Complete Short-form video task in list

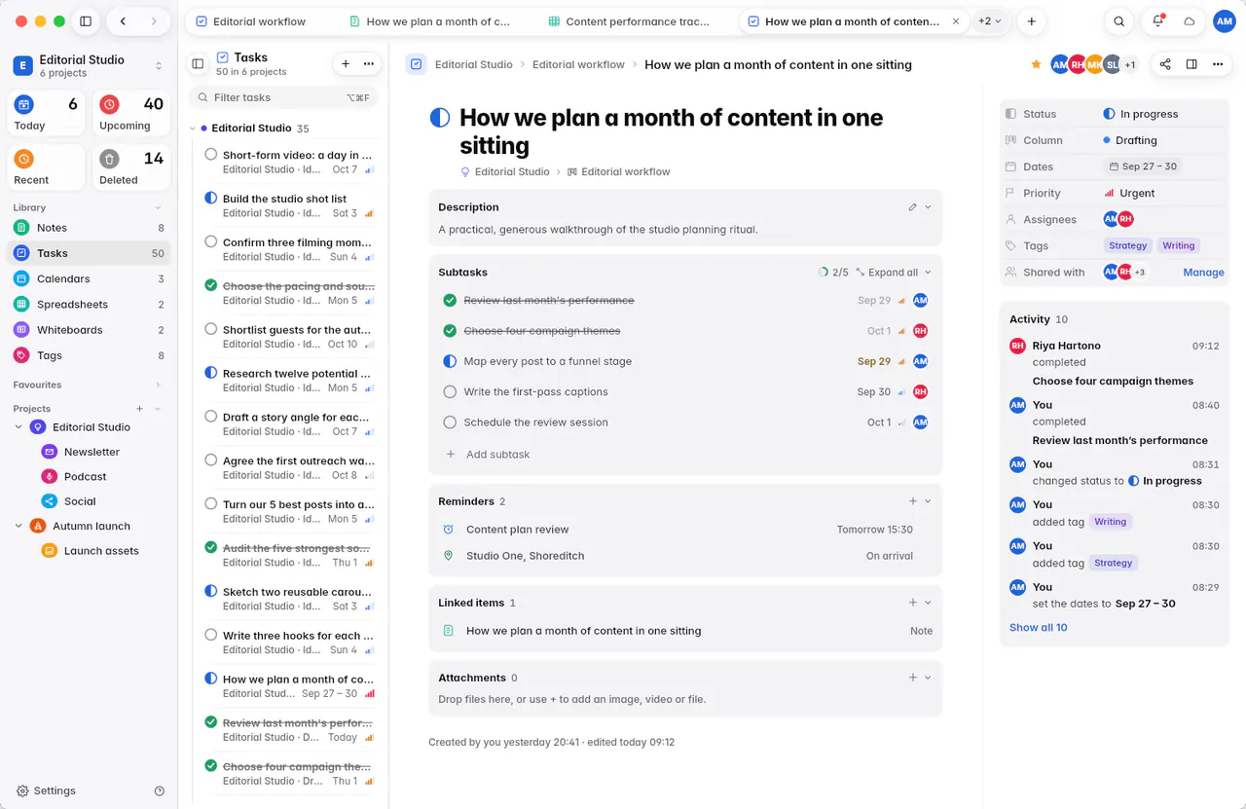pos(211,154)
